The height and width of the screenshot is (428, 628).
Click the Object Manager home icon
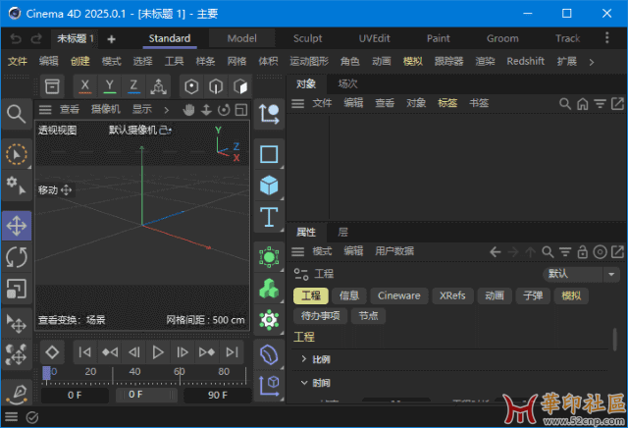pyautogui.click(x=582, y=104)
